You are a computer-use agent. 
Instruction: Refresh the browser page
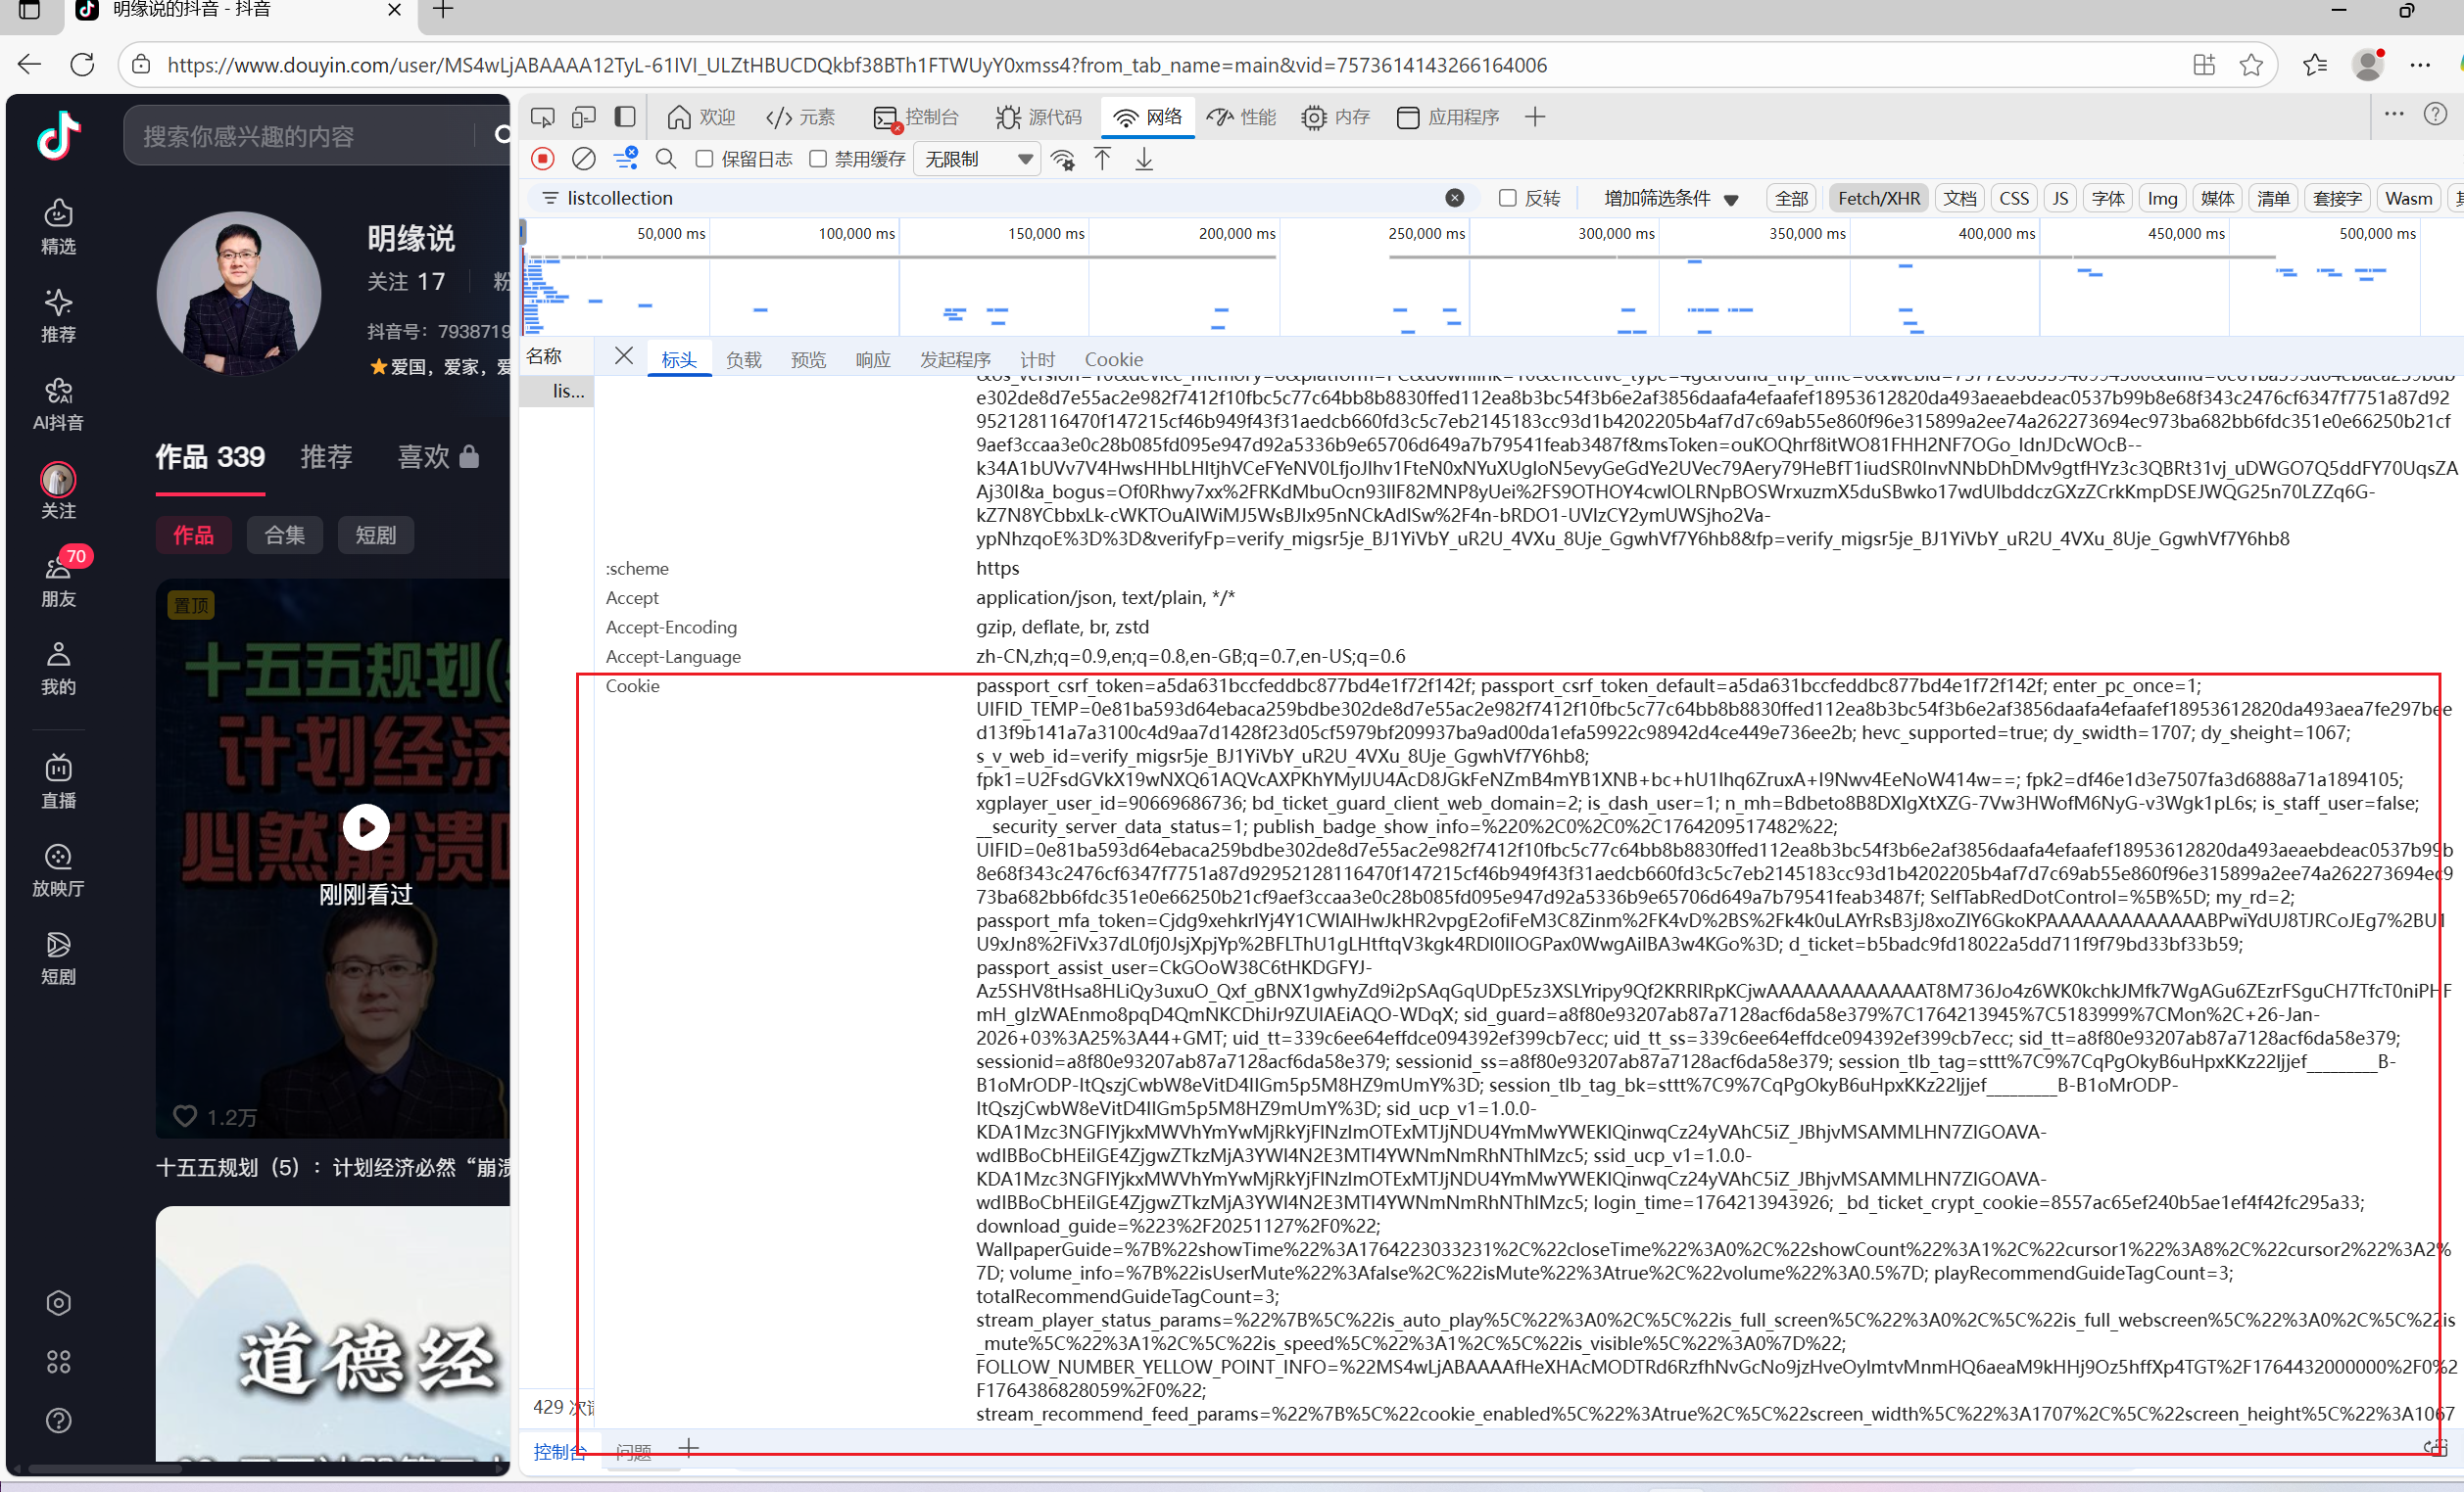pyautogui.click(x=83, y=65)
